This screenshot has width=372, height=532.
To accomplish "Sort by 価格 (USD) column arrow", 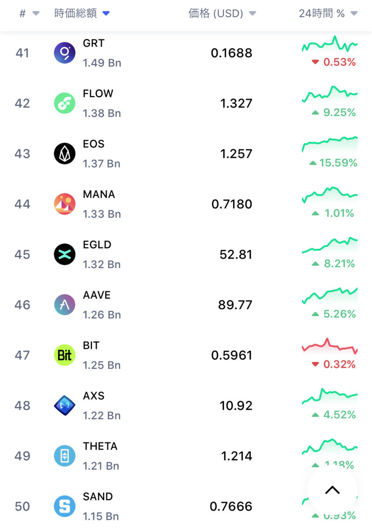I will tap(252, 14).
